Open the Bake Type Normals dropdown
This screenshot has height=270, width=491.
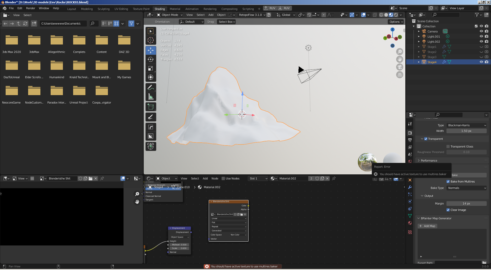coord(467,188)
